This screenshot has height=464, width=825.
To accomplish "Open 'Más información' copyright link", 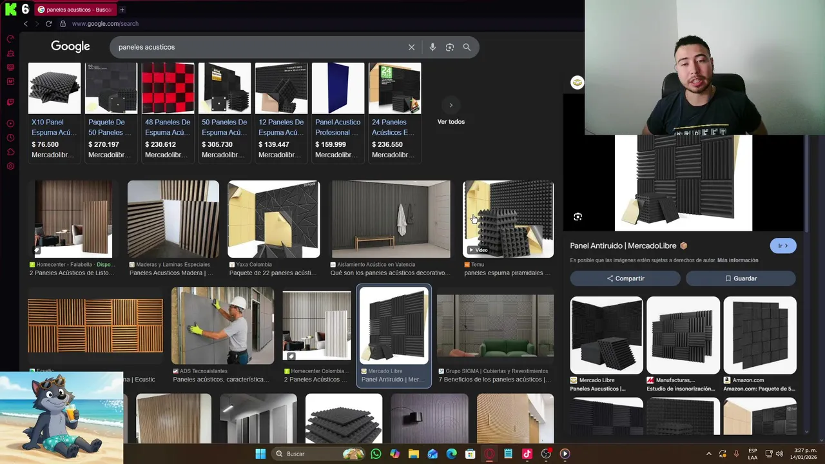I will (x=737, y=260).
